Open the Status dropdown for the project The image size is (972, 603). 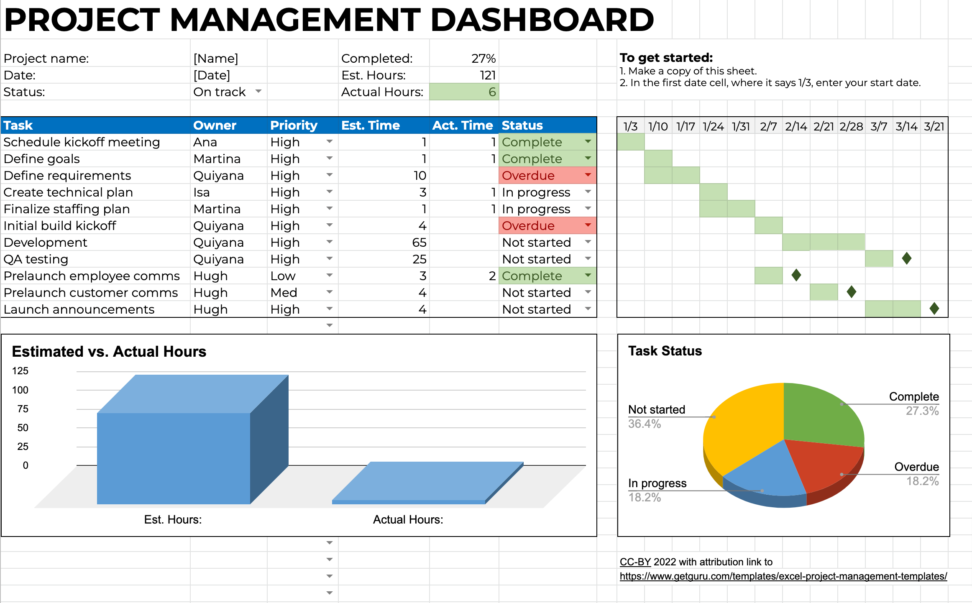coord(258,91)
